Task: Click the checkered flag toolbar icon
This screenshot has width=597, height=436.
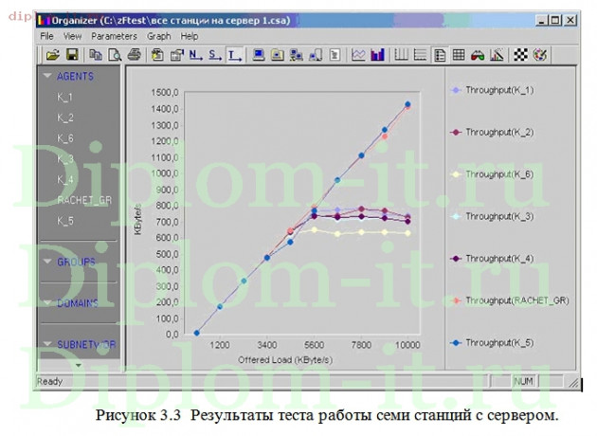Action: [520, 55]
